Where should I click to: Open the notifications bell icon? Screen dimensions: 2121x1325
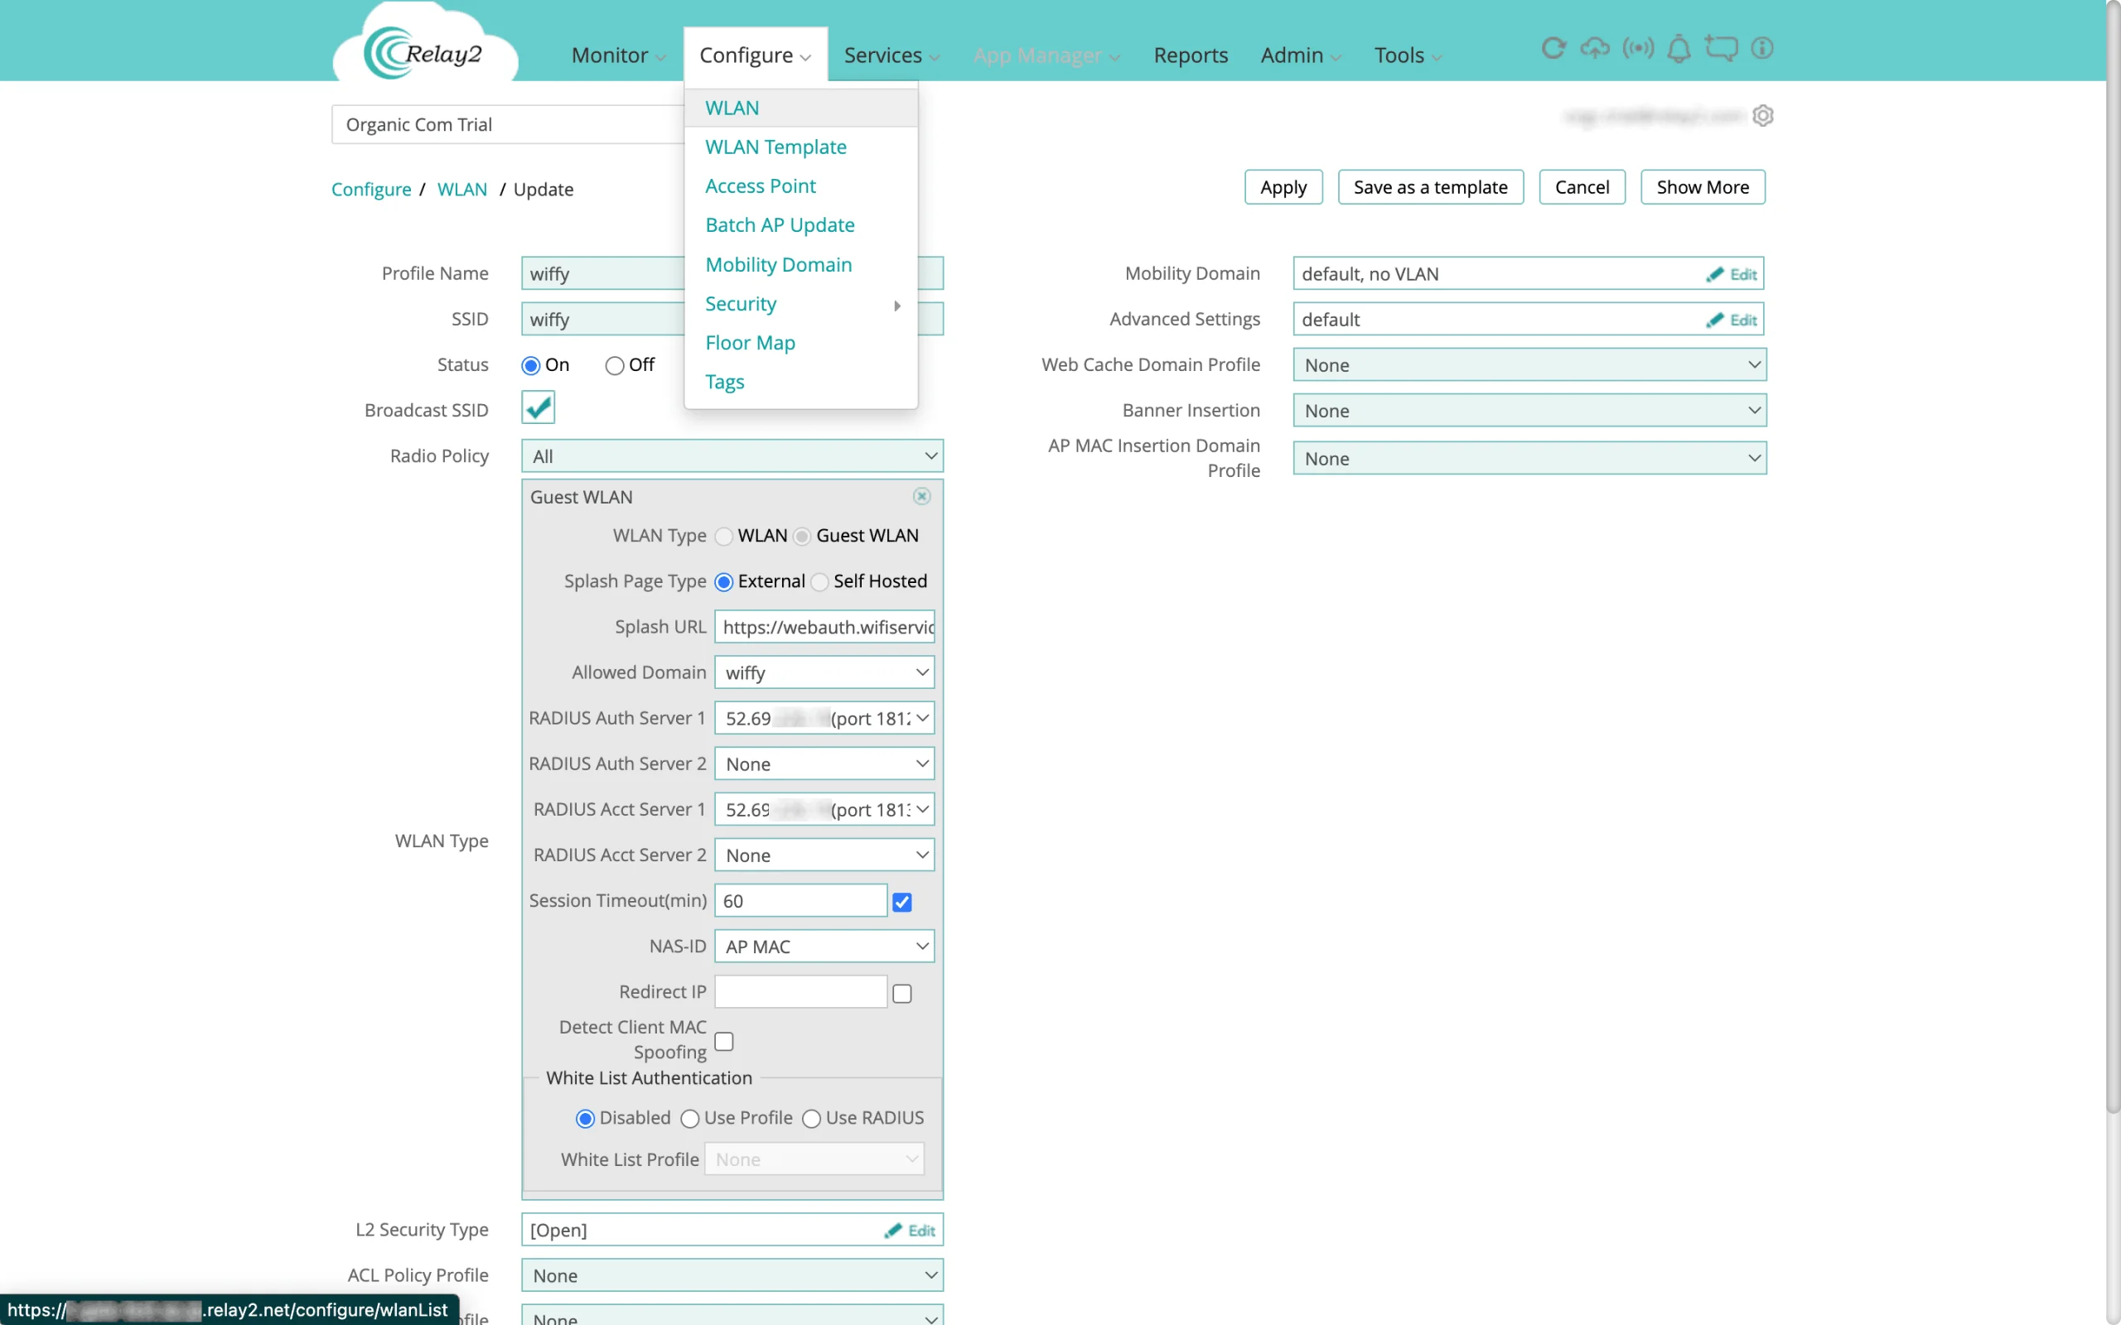[x=1679, y=48]
